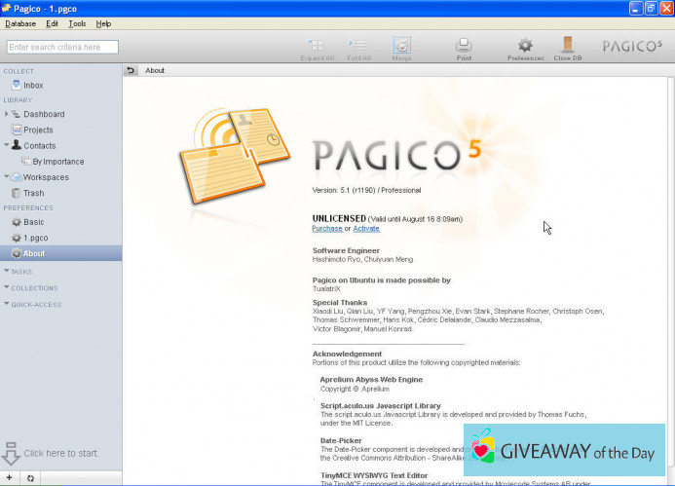Open the Tools menu
The height and width of the screenshot is (486, 675).
click(x=77, y=23)
